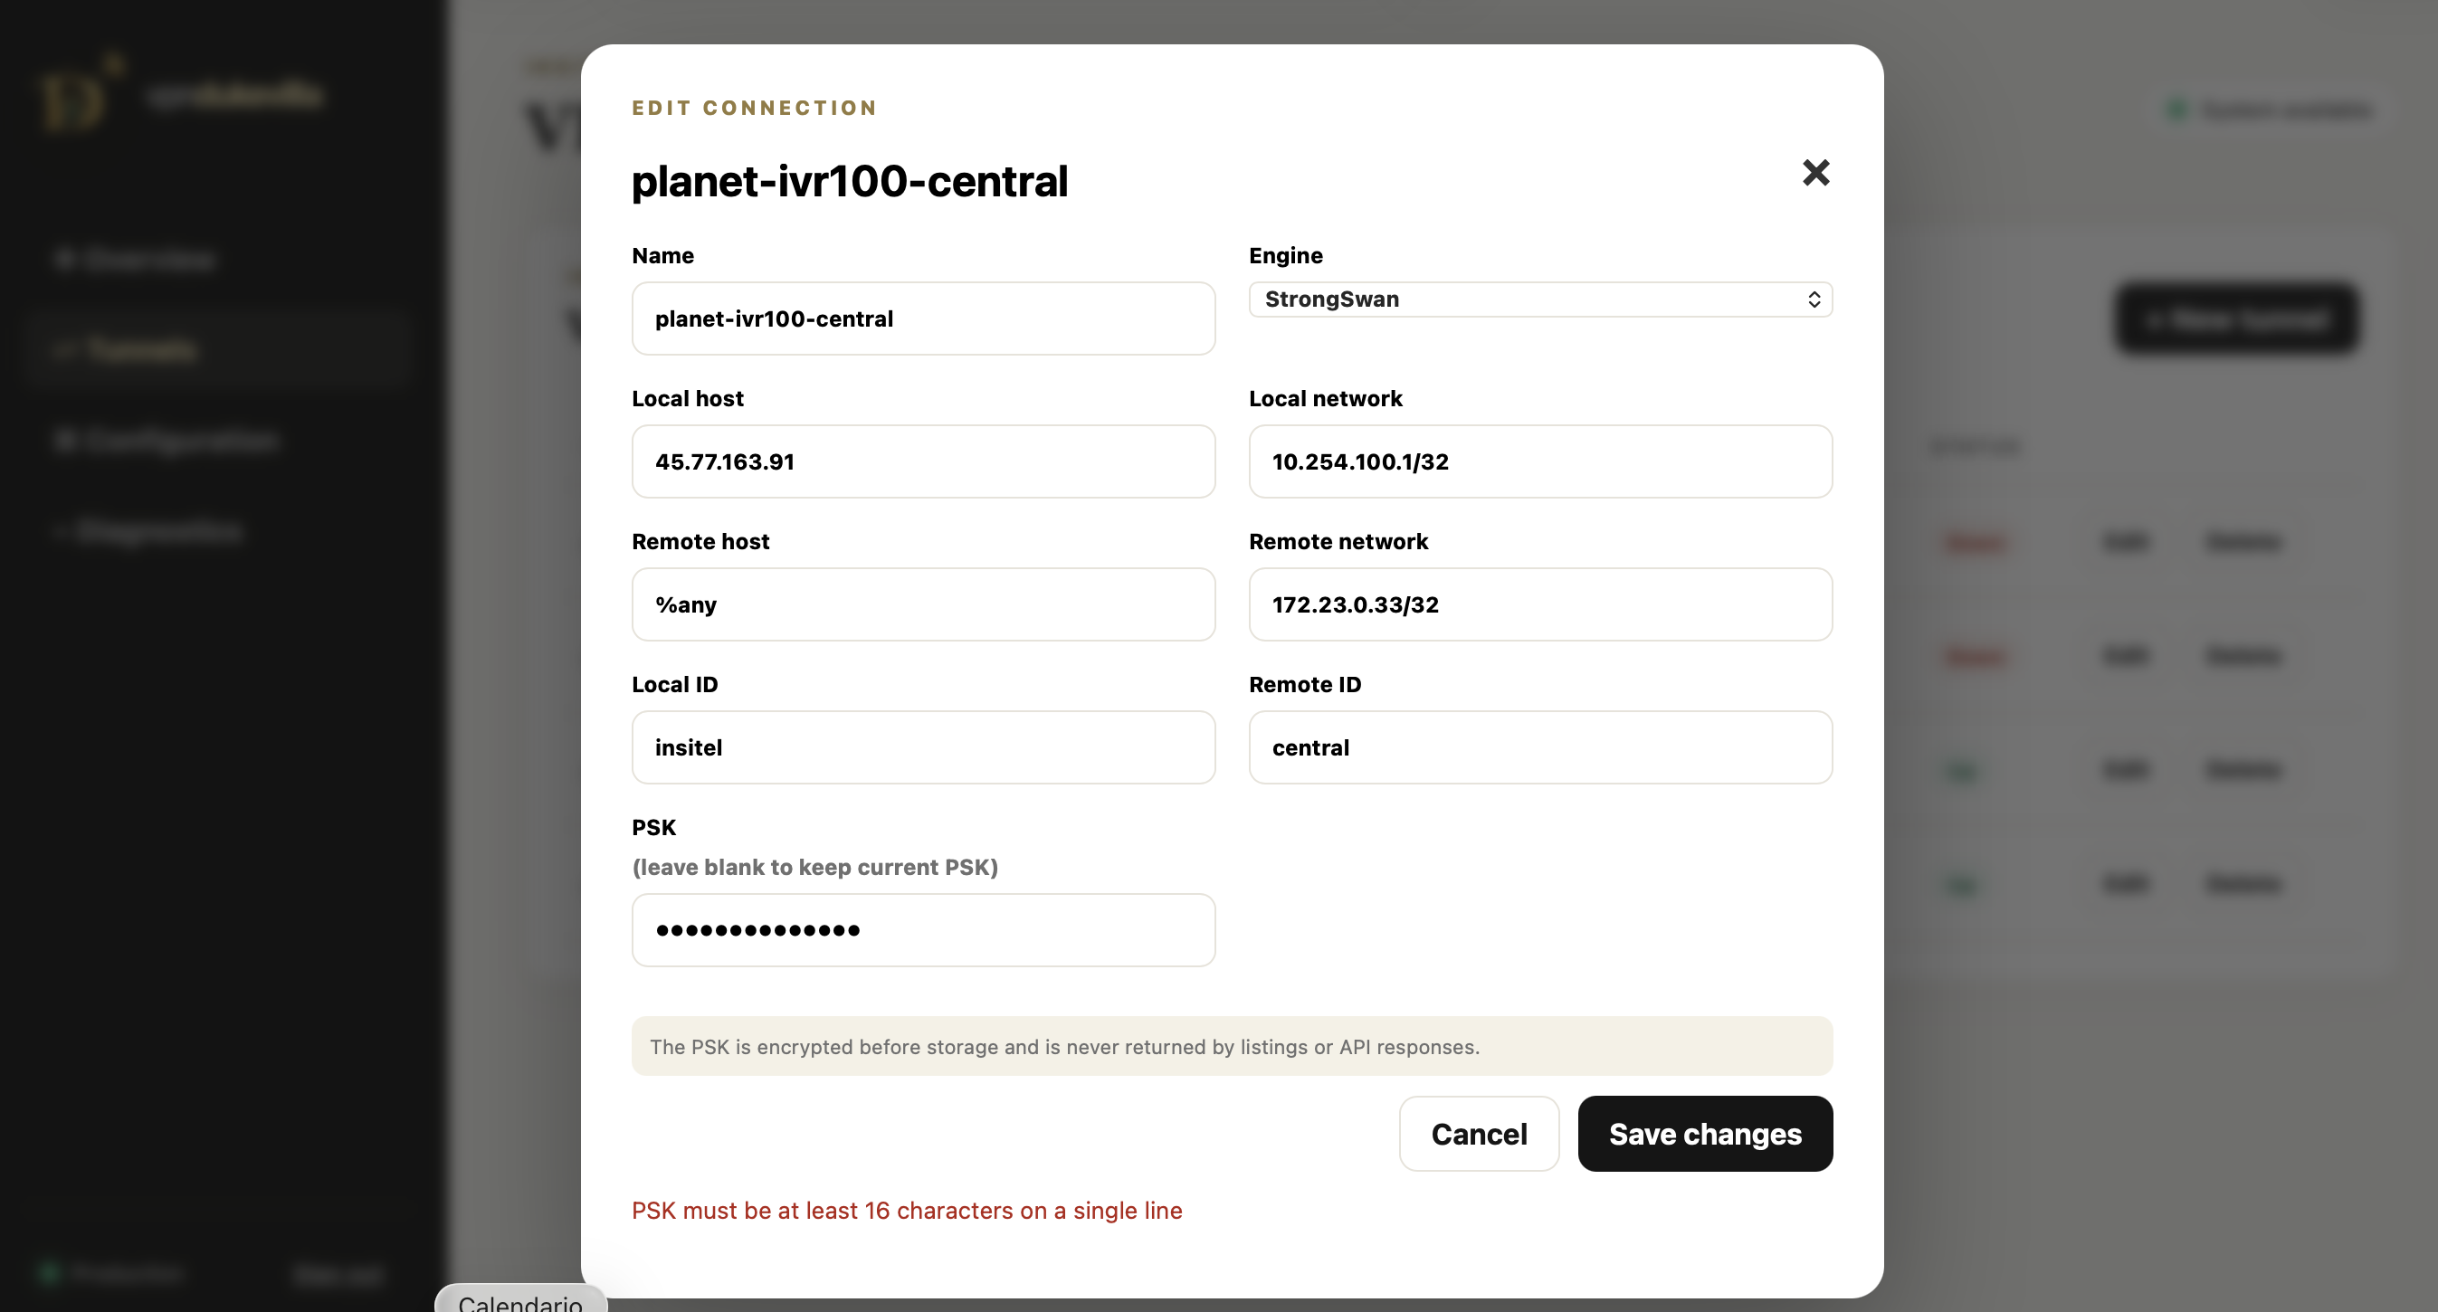Click the Remote ID field central
2438x1312 pixels.
(1540, 746)
